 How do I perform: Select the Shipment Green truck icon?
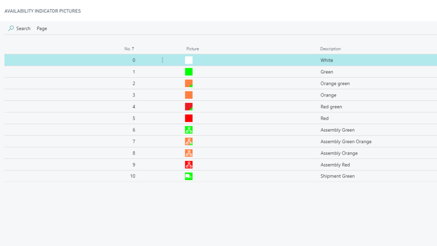pyautogui.click(x=189, y=176)
